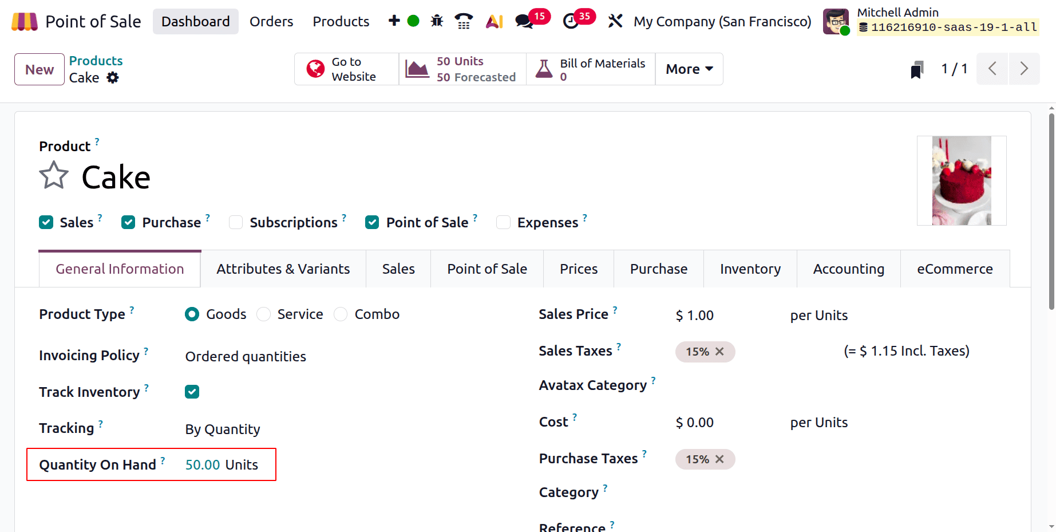Remove the 15% sales tax tag
The image size is (1056, 532).
pyautogui.click(x=719, y=352)
